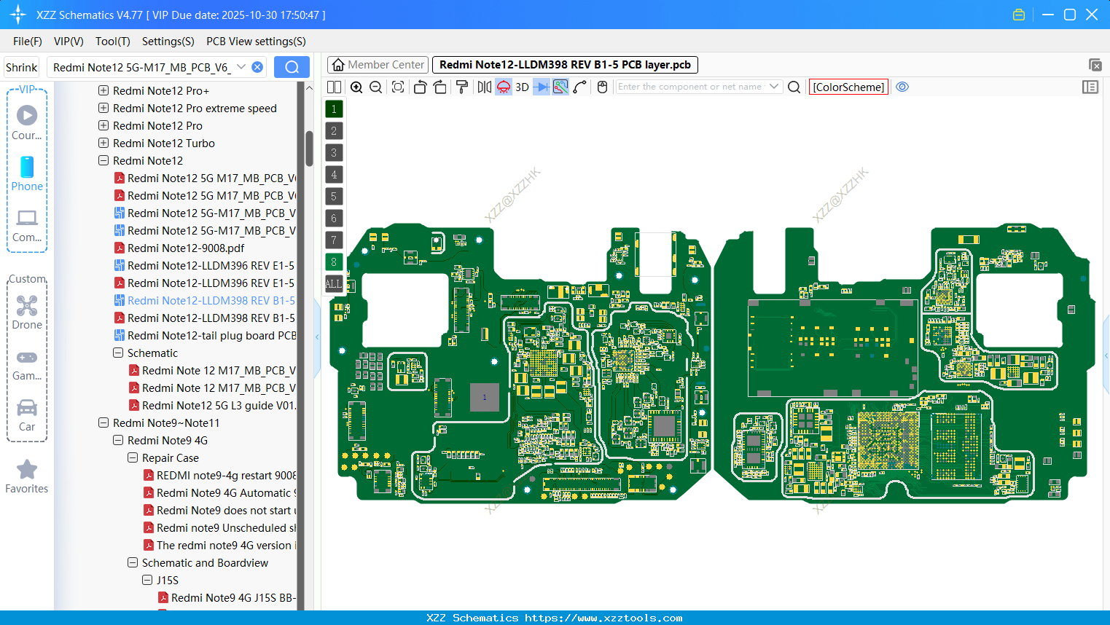Viewport: 1110px width, 625px height.
Task: Toggle the lamp highlight mode
Action: [x=503, y=87]
